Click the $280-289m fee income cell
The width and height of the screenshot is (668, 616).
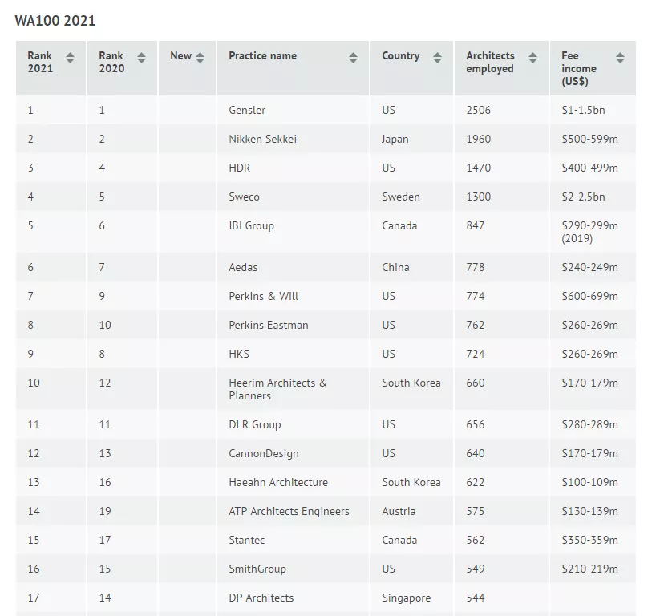pos(593,425)
